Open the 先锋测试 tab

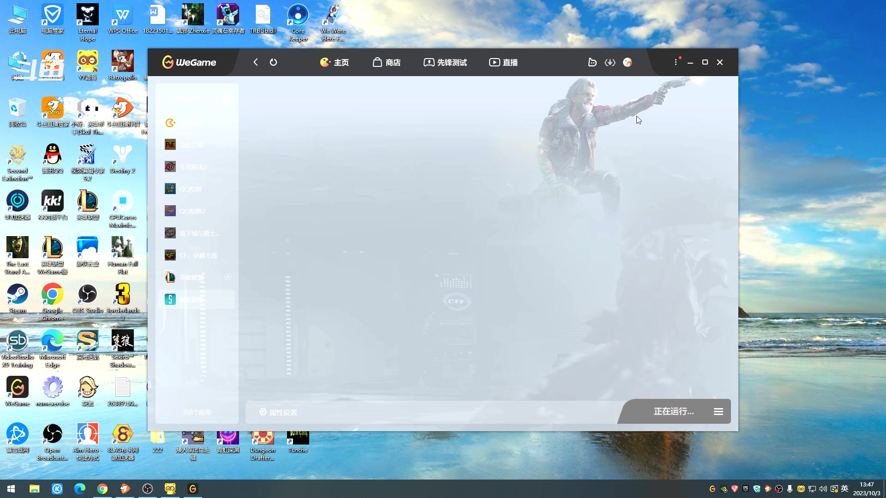[x=445, y=62]
